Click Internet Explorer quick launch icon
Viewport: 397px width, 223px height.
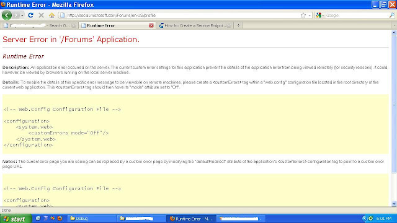point(38,218)
